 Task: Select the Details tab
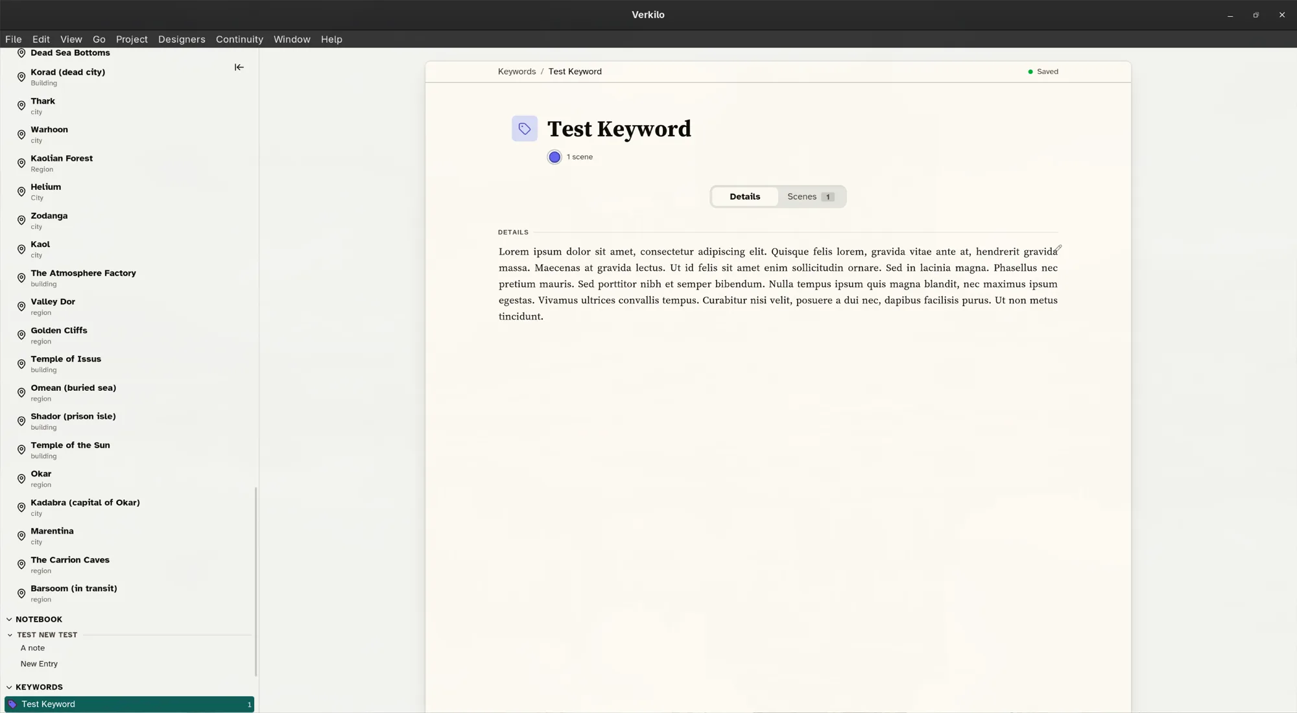tap(744, 196)
